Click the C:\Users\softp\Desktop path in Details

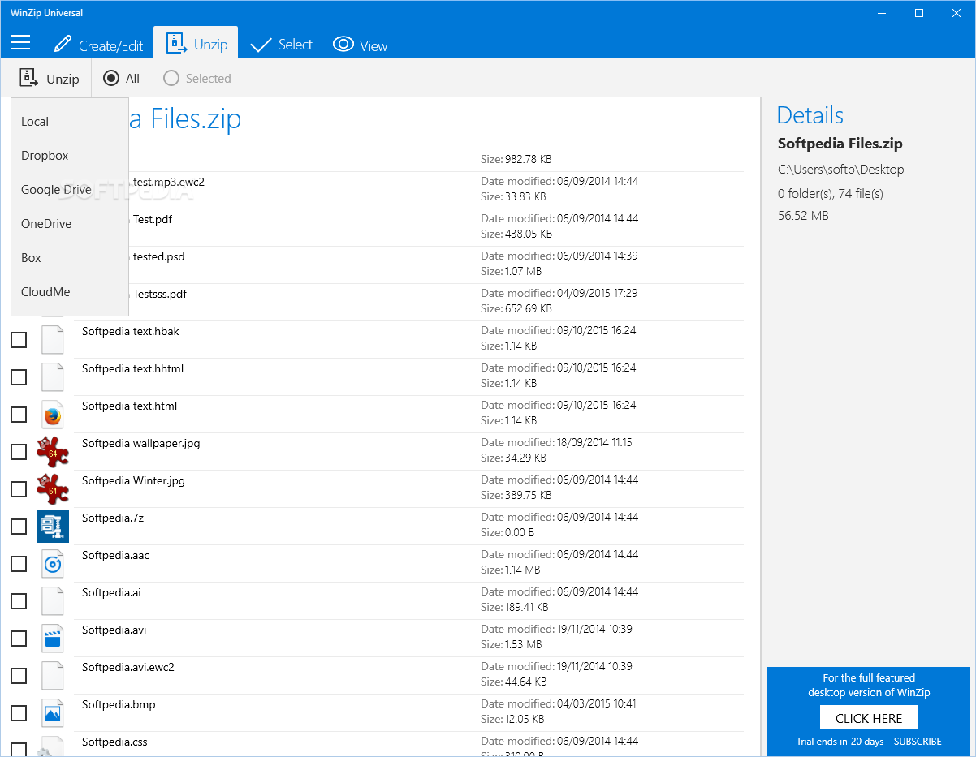pyautogui.click(x=840, y=170)
